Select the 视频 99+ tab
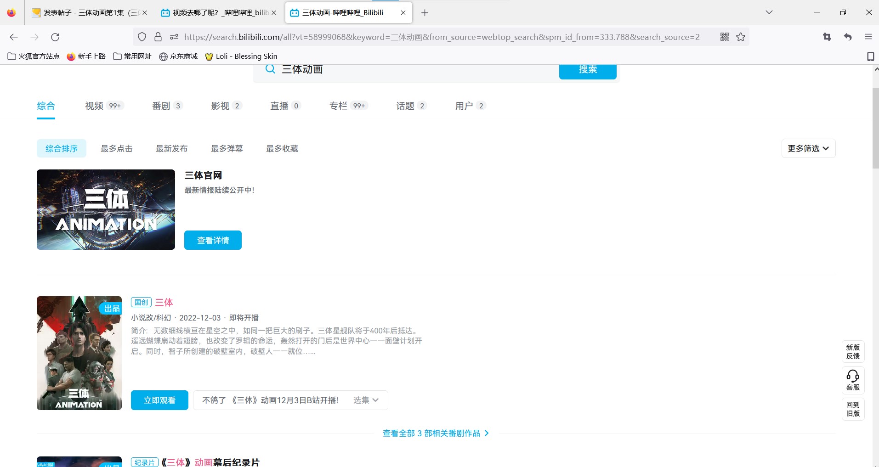Image resolution: width=879 pixels, height=467 pixels. coord(104,106)
